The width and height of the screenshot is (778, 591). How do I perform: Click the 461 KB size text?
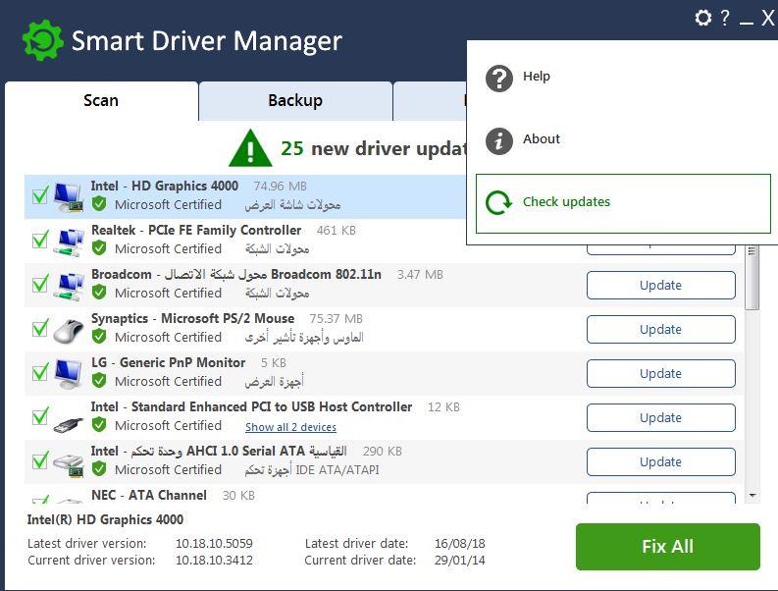pyautogui.click(x=337, y=231)
